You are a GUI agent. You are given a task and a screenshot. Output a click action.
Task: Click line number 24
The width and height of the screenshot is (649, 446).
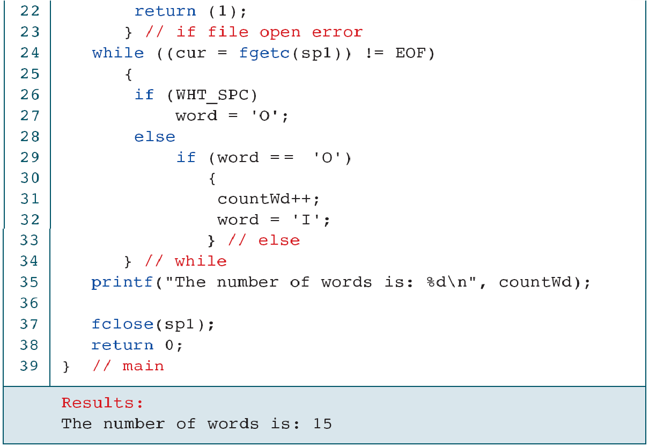30,53
